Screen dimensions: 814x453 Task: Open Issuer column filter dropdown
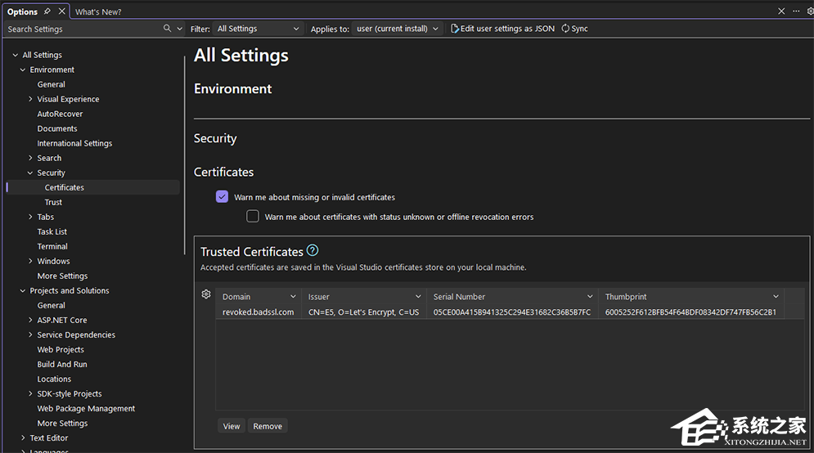pyautogui.click(x=418, y=296)
